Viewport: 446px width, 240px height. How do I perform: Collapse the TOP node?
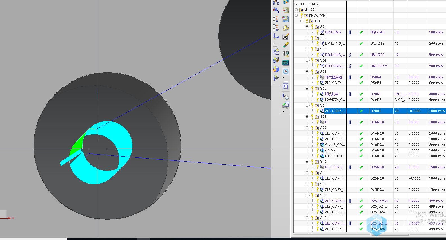point(301,21)
